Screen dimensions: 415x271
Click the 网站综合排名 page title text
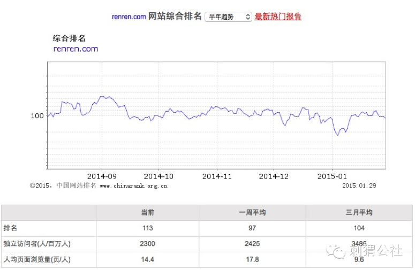175,17
